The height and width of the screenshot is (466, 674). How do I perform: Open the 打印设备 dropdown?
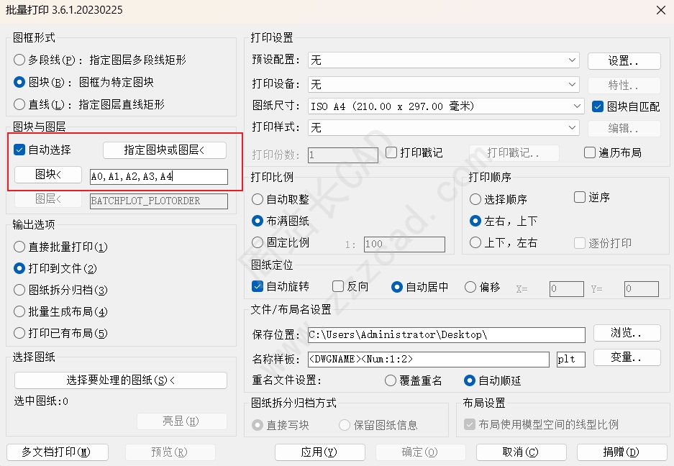tap(444, 85)
